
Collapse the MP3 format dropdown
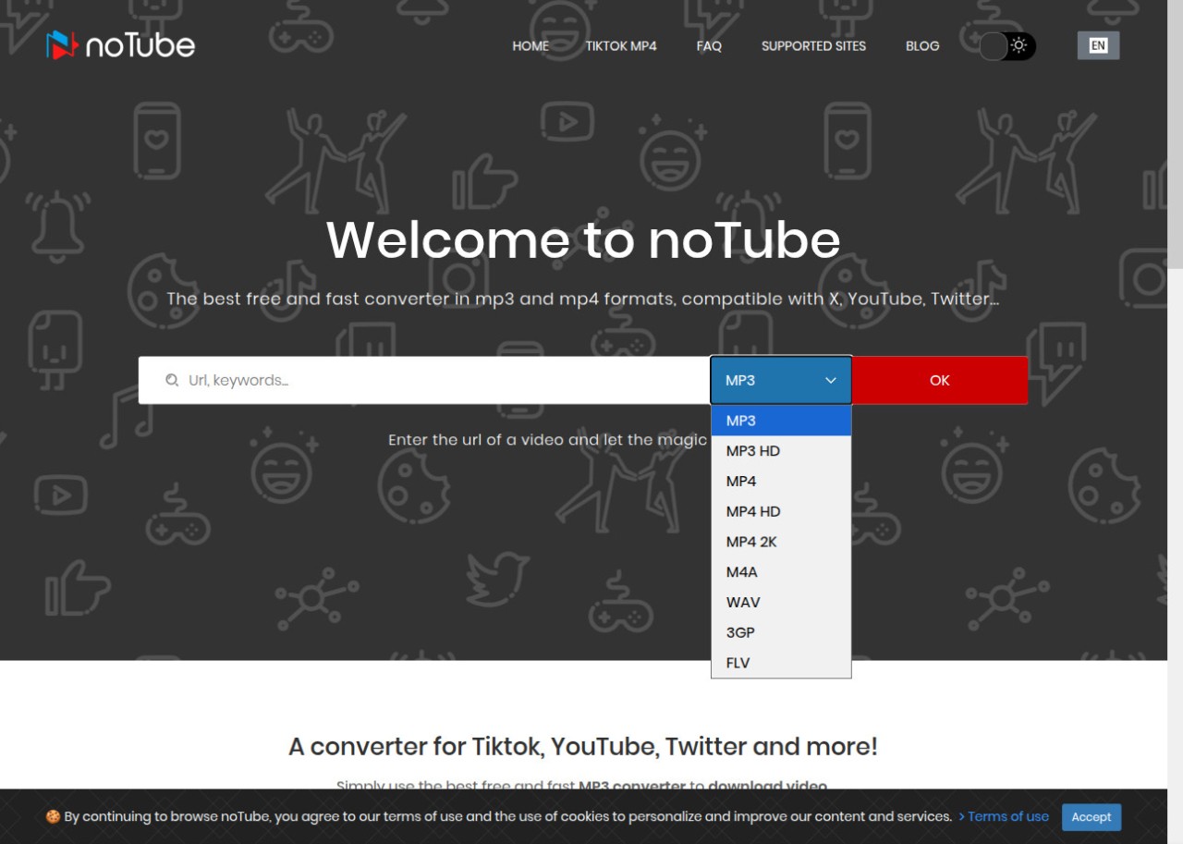tap(781, 380)
